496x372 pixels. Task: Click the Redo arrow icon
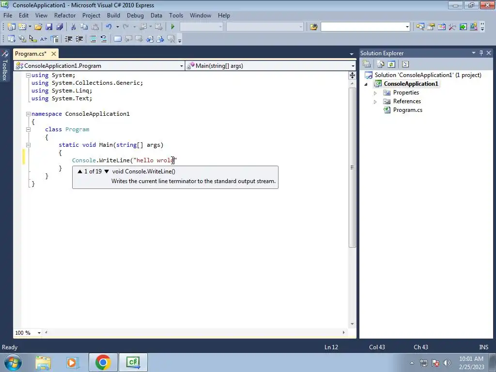click(126, 27)
